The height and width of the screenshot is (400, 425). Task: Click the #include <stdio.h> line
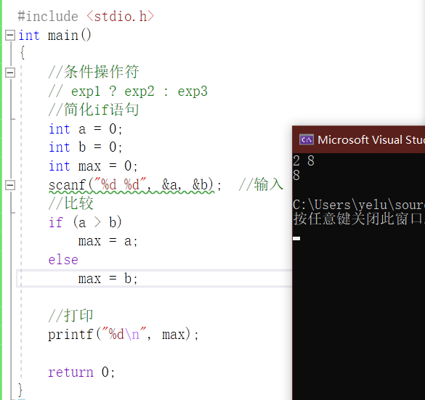[x=86, y=16]
